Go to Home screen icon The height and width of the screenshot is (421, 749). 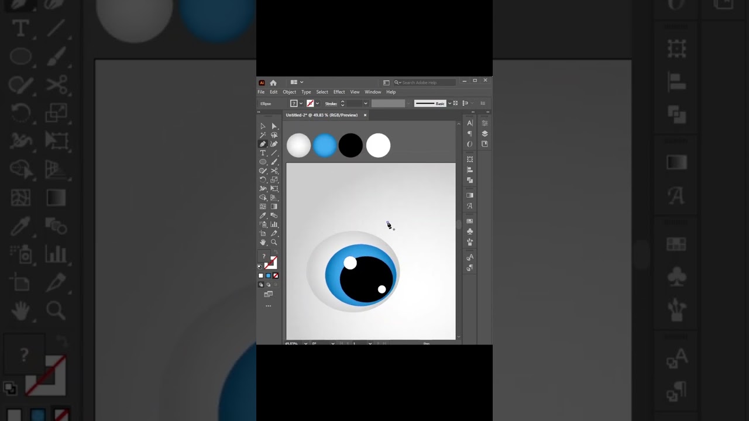(273, 82)
